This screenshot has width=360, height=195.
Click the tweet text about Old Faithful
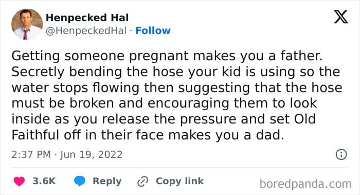coord(177,95)
